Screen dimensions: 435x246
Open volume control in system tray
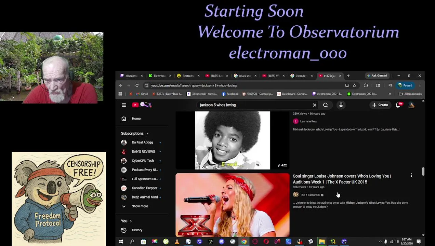pyautogui.click(x=397, y=242)
